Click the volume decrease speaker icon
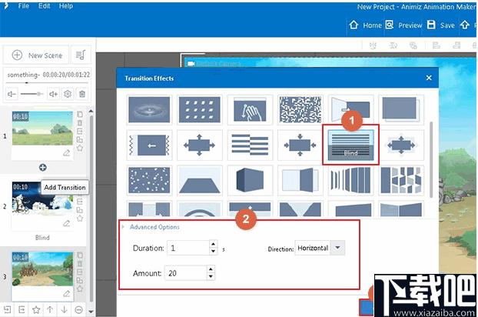 12,94
